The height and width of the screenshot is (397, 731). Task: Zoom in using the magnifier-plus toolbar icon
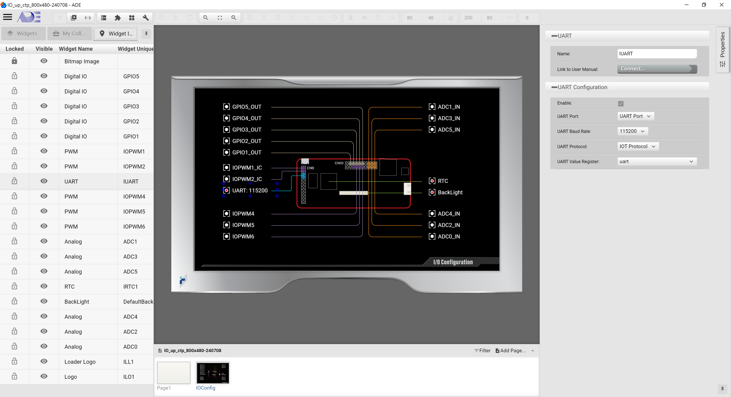pos(234,17)
